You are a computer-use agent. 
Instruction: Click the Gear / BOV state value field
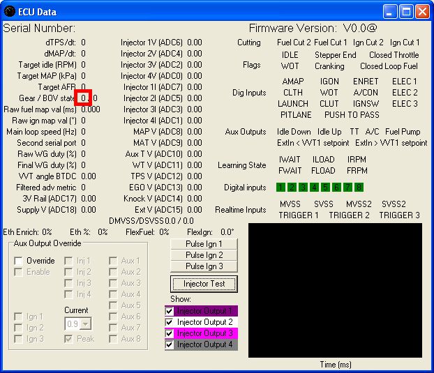pyautogui.click(x=84, y=98)
